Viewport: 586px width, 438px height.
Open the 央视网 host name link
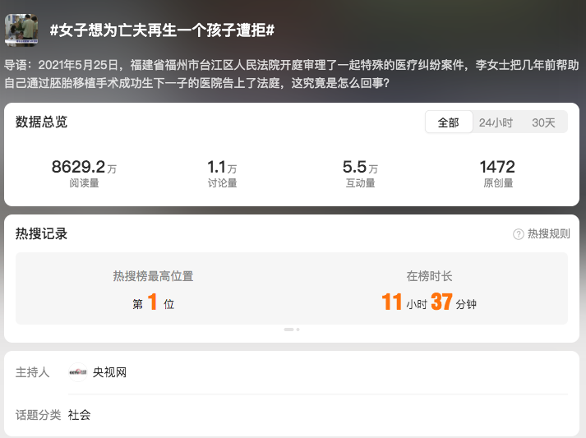coord(109,372)
